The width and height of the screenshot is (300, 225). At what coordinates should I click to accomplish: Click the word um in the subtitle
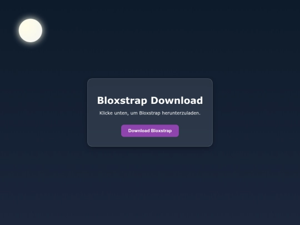click(x=134, y=113)
